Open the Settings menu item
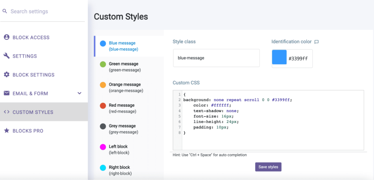Image resolution: width=374 pixels, height=180 pixels. point(44,56)
